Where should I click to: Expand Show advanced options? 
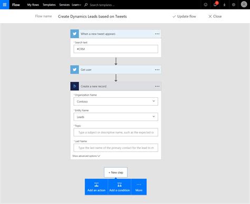[x=86, y=156]
